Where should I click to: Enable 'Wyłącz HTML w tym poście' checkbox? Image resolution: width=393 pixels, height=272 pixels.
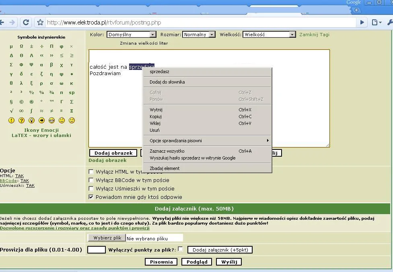click(91, 172)
